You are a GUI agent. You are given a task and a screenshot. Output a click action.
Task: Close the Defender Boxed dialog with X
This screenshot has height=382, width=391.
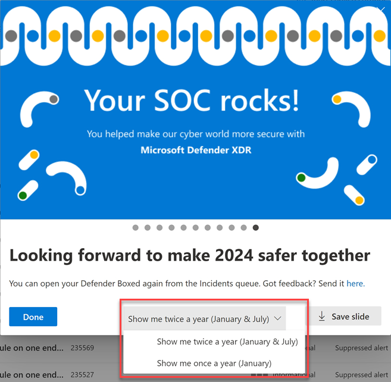(381, 10)
